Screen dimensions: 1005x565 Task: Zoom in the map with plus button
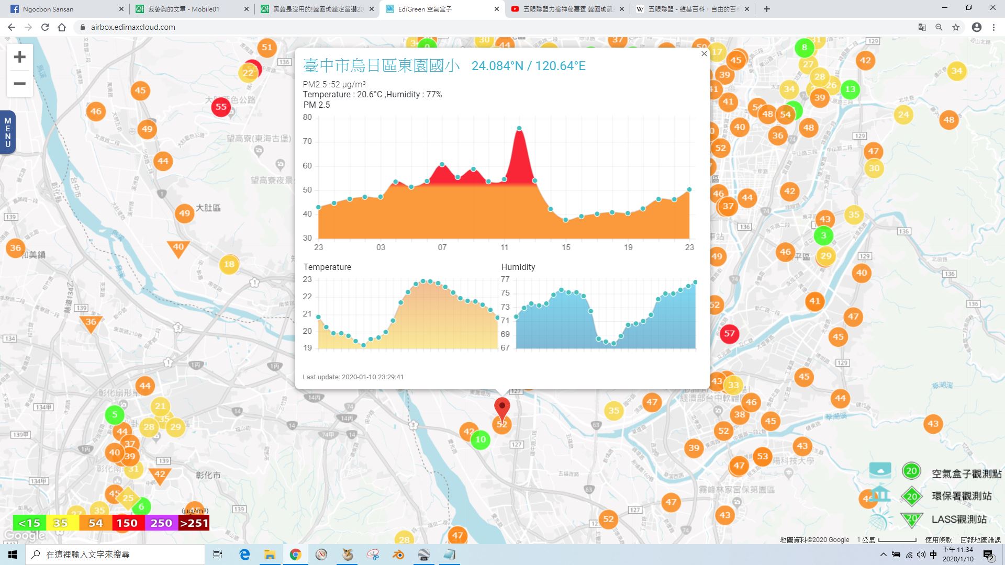coord(19,57)
